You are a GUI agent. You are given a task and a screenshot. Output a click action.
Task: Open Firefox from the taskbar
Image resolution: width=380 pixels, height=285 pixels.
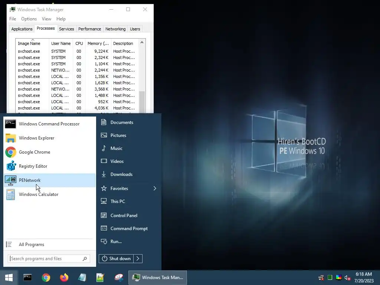click(x=64, y=278)
